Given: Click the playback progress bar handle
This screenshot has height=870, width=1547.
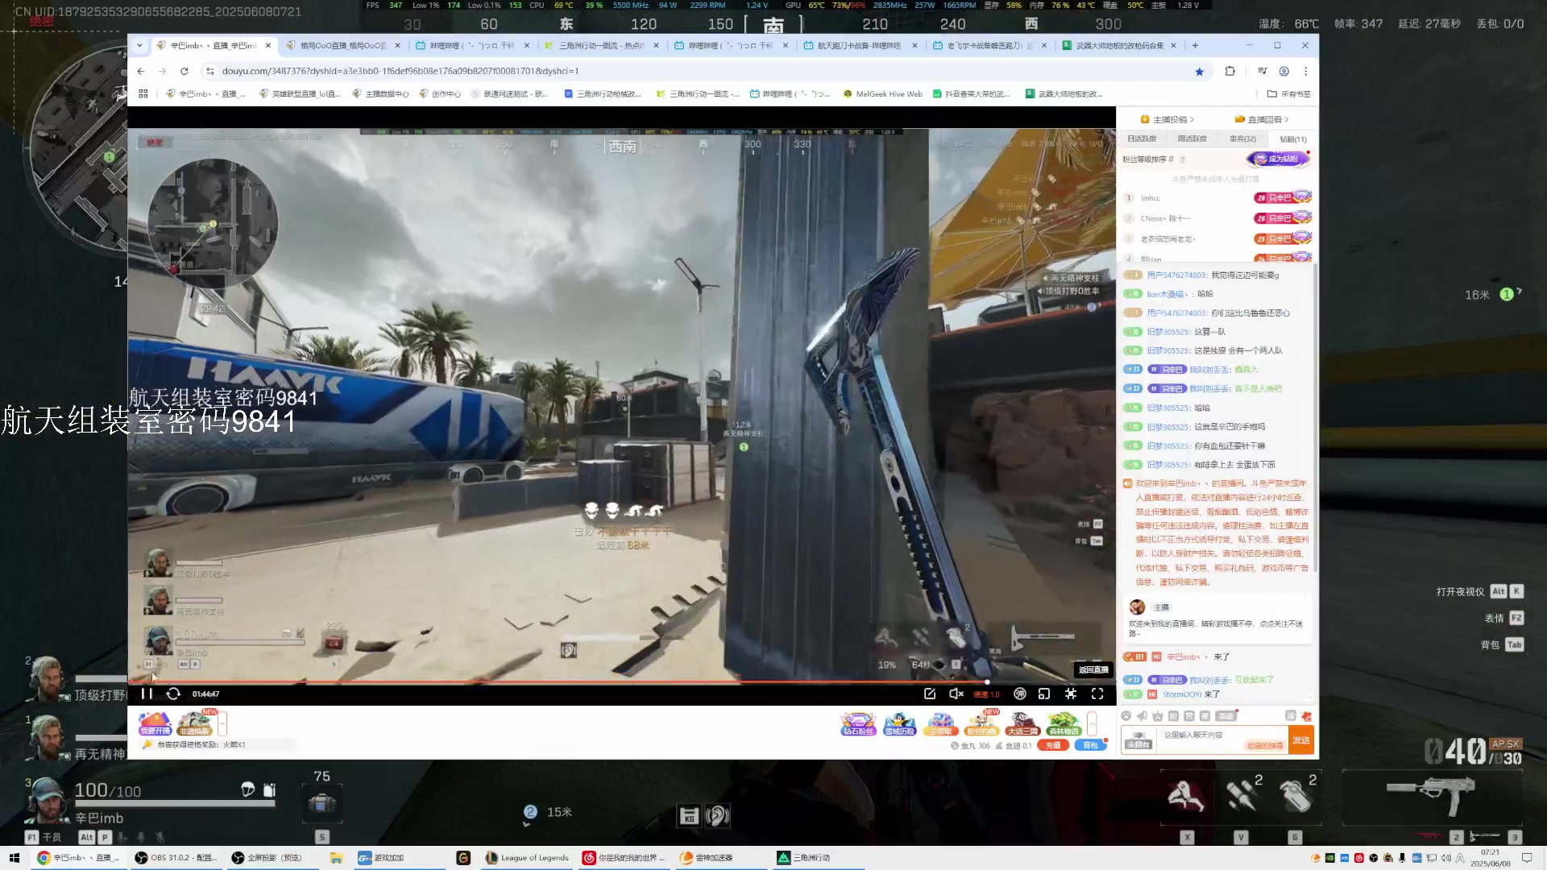Looking at the screenshot, I should click(x=987, y=681).
